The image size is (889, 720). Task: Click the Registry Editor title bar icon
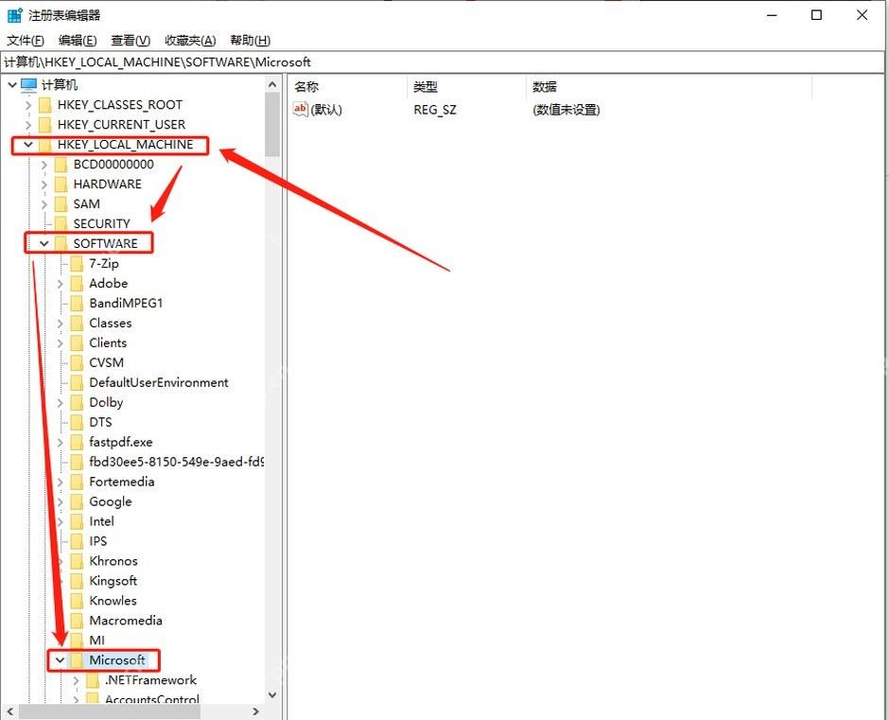pyautogui.click(x=15, y=15)
